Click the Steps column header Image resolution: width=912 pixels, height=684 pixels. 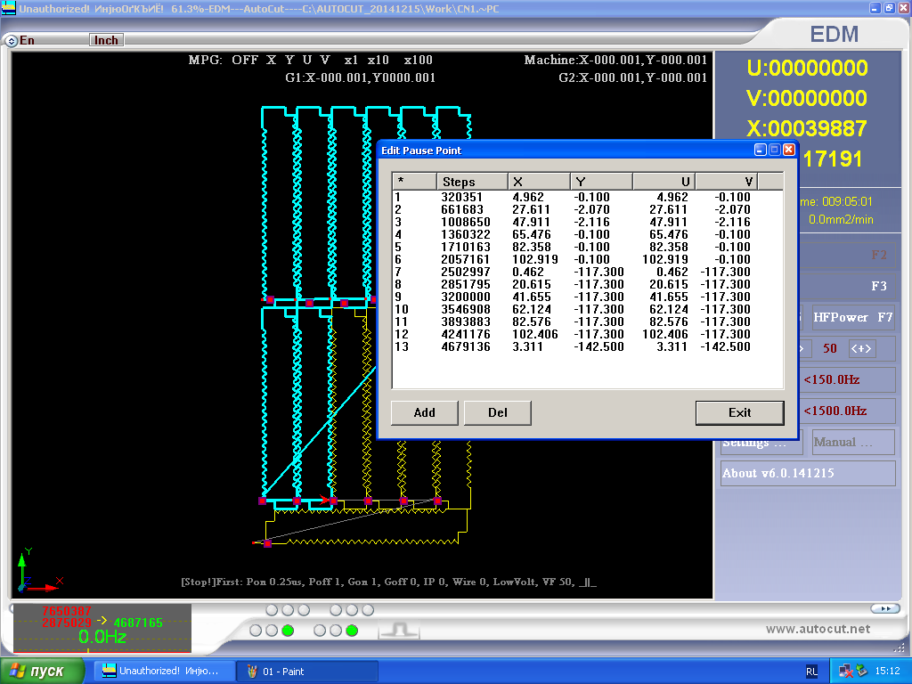472,182
